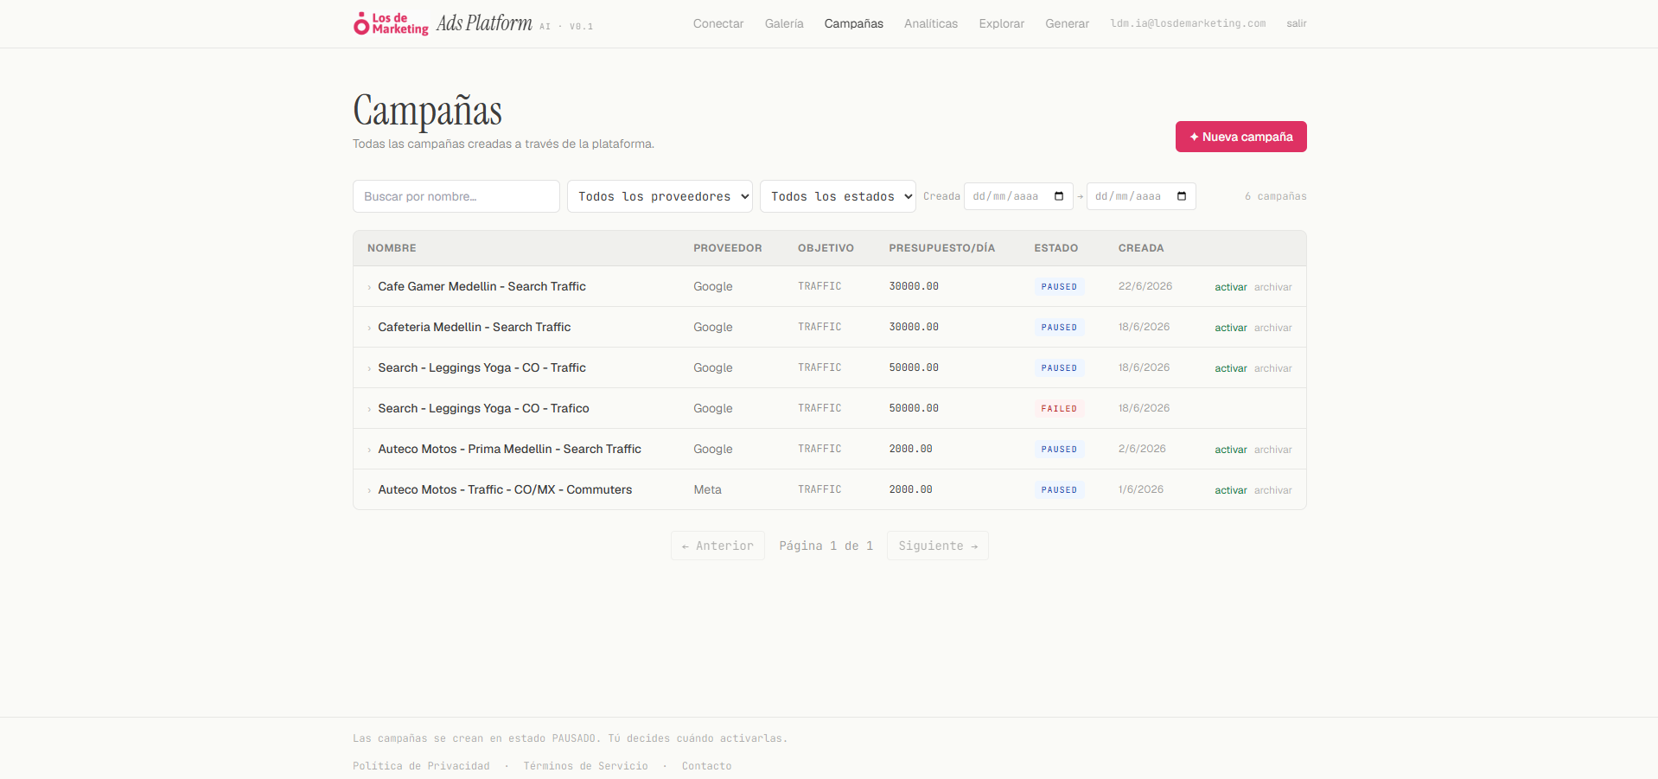1658x779 pixels.
Task: Navigate to Generar
Action: (x=1068, y=23)
